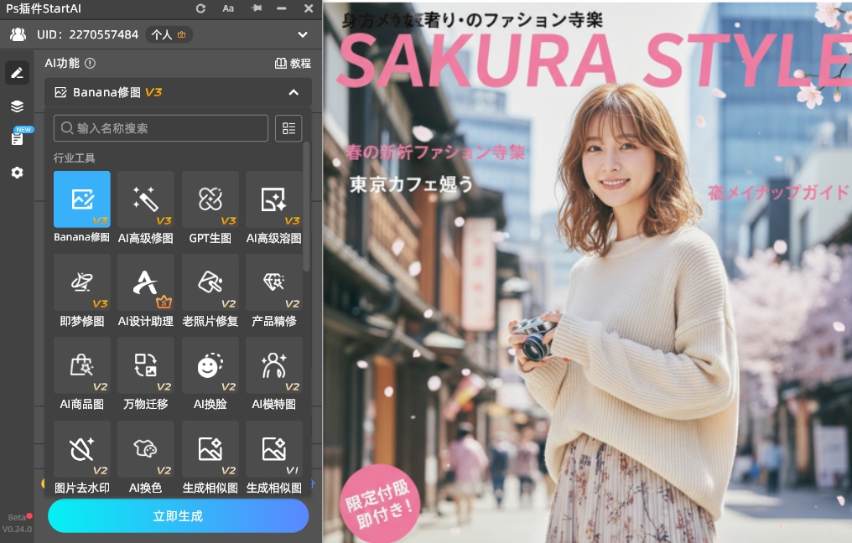Screen dimensions: 852x543
Task: Toggle the pin panel icon in title bar
Action: click(x=257, y=8)
